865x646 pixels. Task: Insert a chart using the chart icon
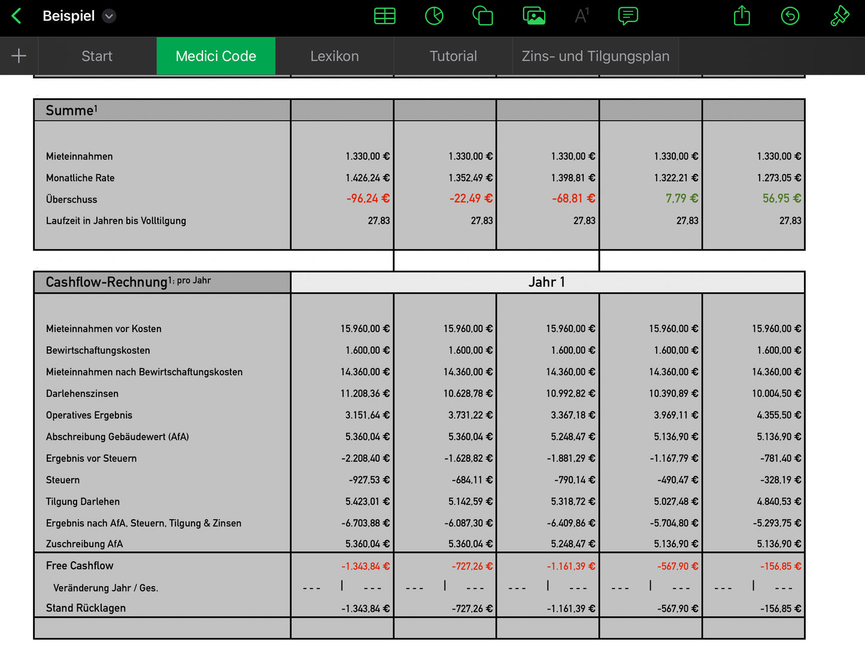click(x=434, y=16)
